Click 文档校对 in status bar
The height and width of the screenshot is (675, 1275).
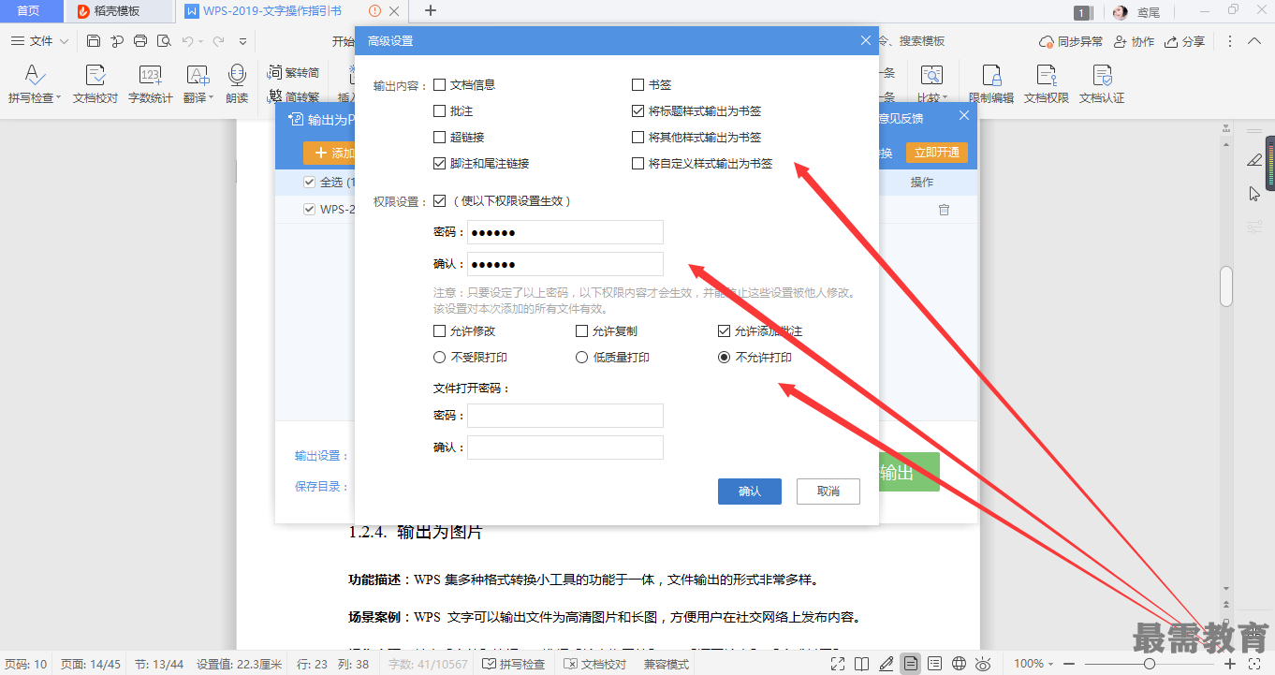pyautogui.click(x=594, y=664)
